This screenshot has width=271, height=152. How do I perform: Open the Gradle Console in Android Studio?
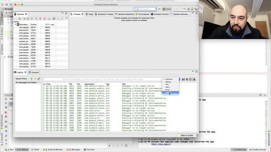tap(257, 149)
